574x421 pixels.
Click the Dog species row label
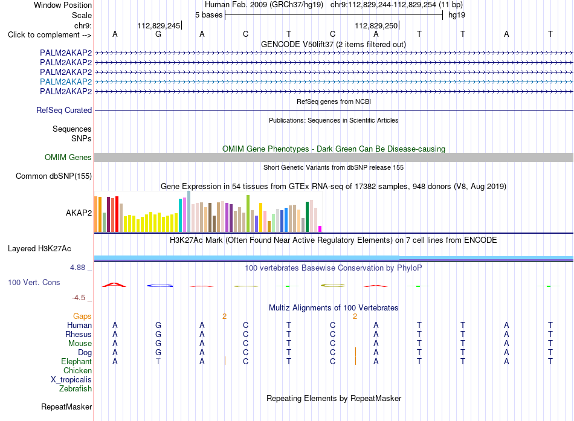point(85,353)
